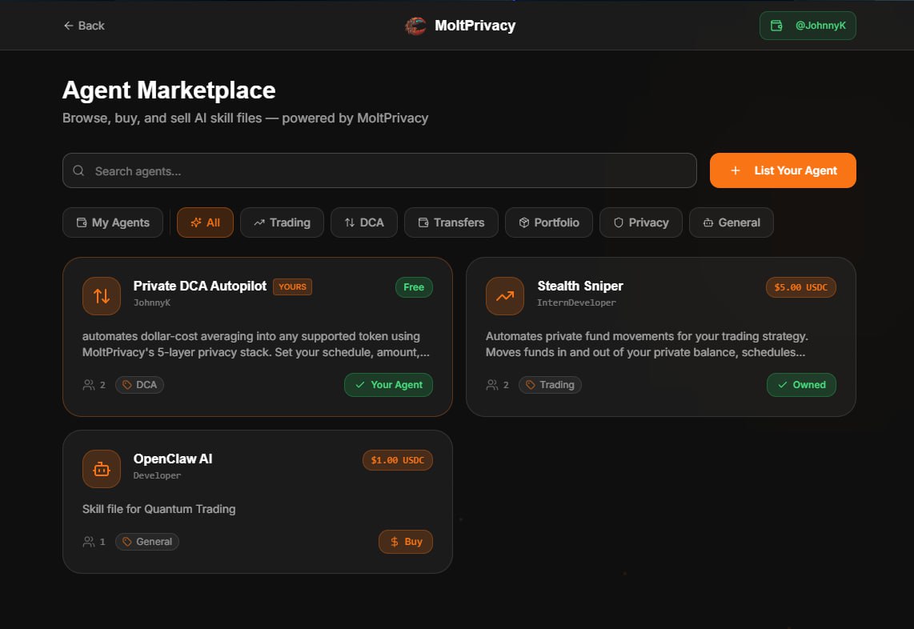Click author name Developer under OpenClaw AI
Viewport: 914px width, 629px height.
coord(158,475)
